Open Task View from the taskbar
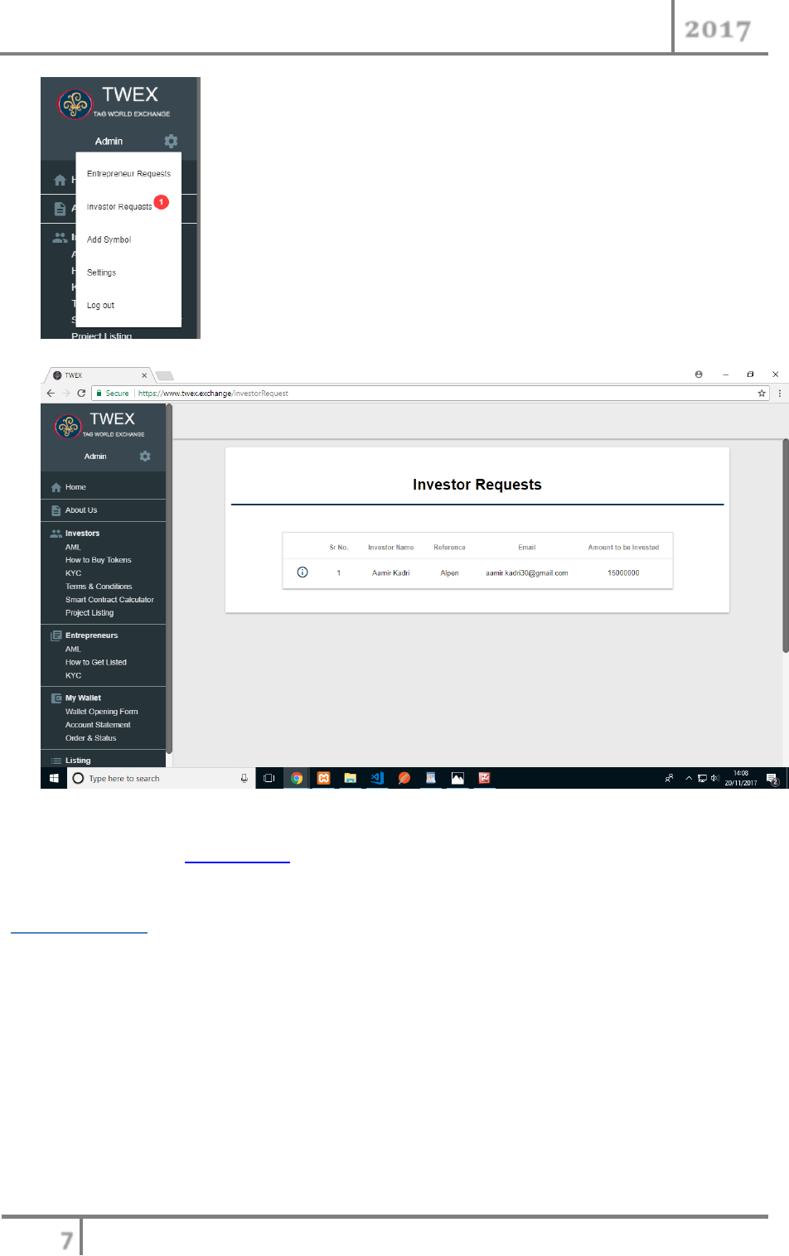This screenshot has height=1256, width=789. click(269, 778)
